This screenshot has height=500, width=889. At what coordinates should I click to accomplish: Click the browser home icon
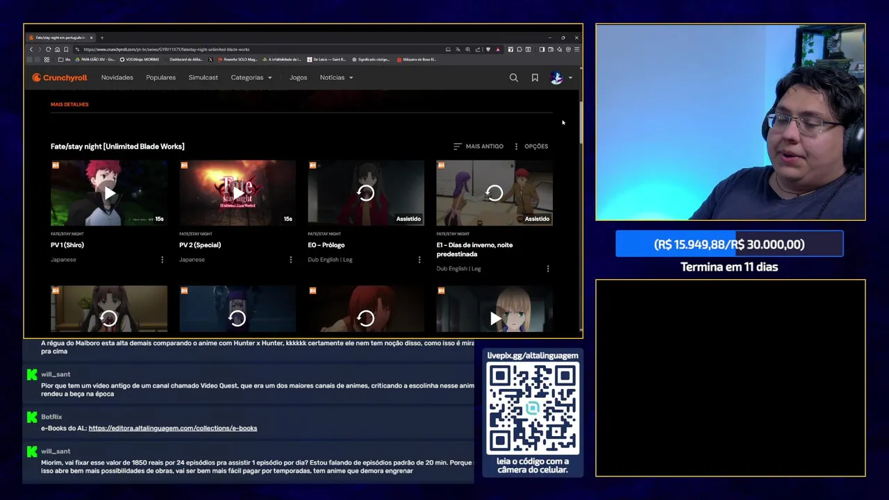57,49
